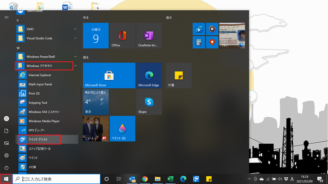
Task: Click the Start menu hamburger expand button
Action: 6,17
